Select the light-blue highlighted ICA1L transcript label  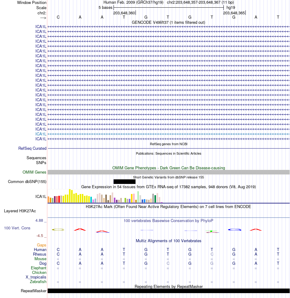tap(41, 134)
